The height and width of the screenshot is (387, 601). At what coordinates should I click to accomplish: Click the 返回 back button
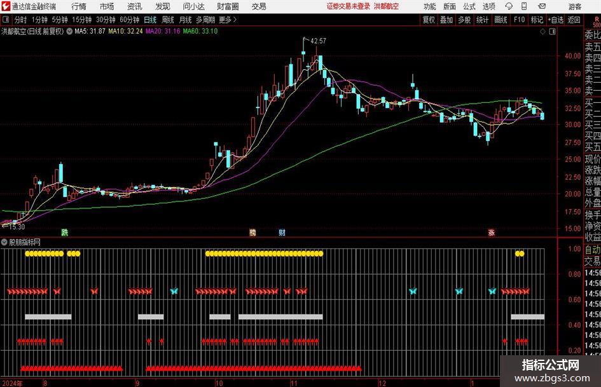tap(574, 20)
